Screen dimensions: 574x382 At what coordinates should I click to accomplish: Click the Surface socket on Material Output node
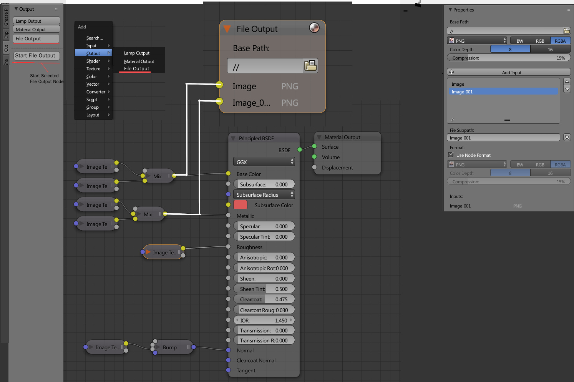[314, 146]
